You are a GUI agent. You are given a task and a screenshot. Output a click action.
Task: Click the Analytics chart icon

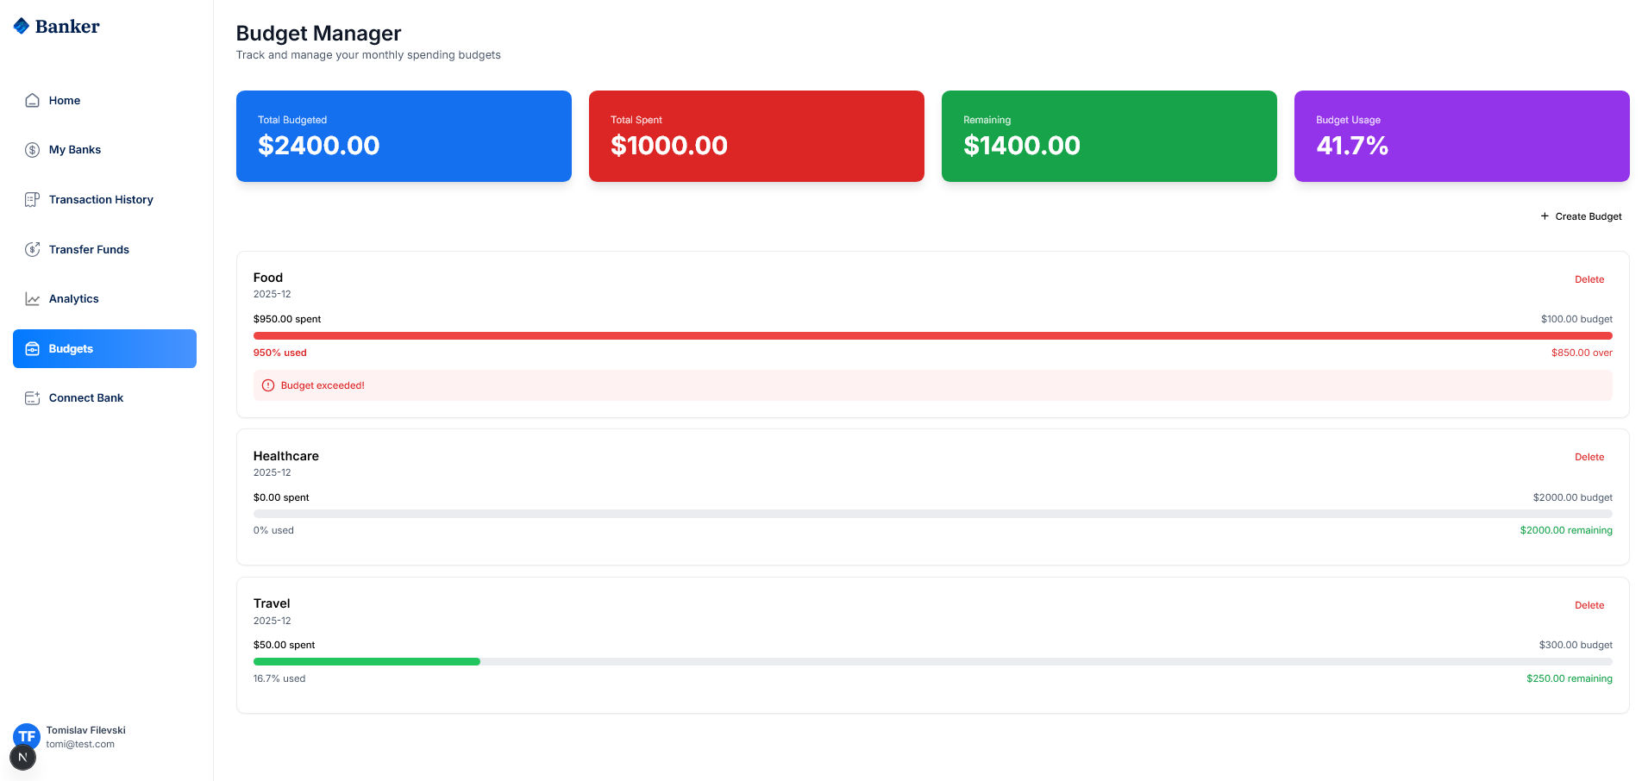(x=32, y=299)
